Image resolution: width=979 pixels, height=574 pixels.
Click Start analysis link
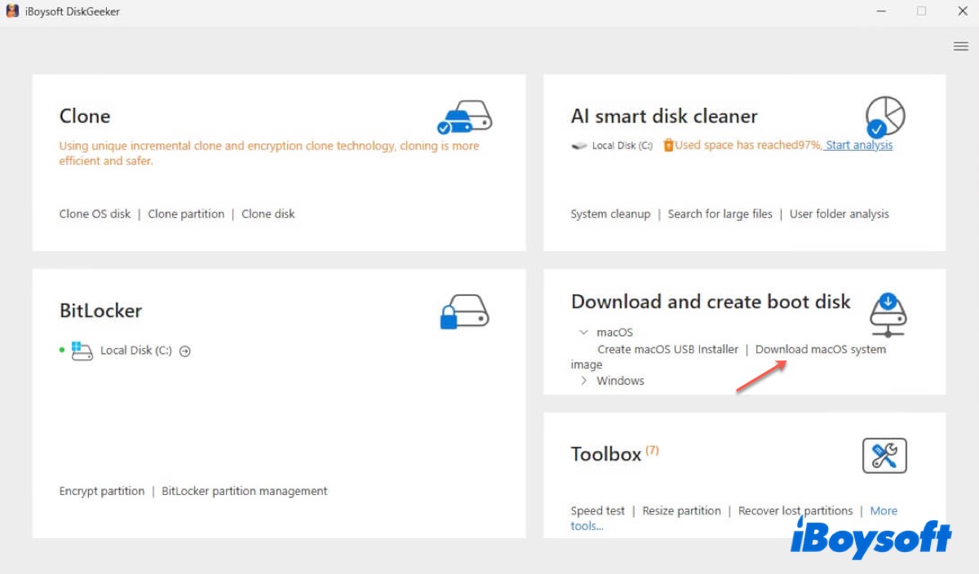tap(859, 145)
